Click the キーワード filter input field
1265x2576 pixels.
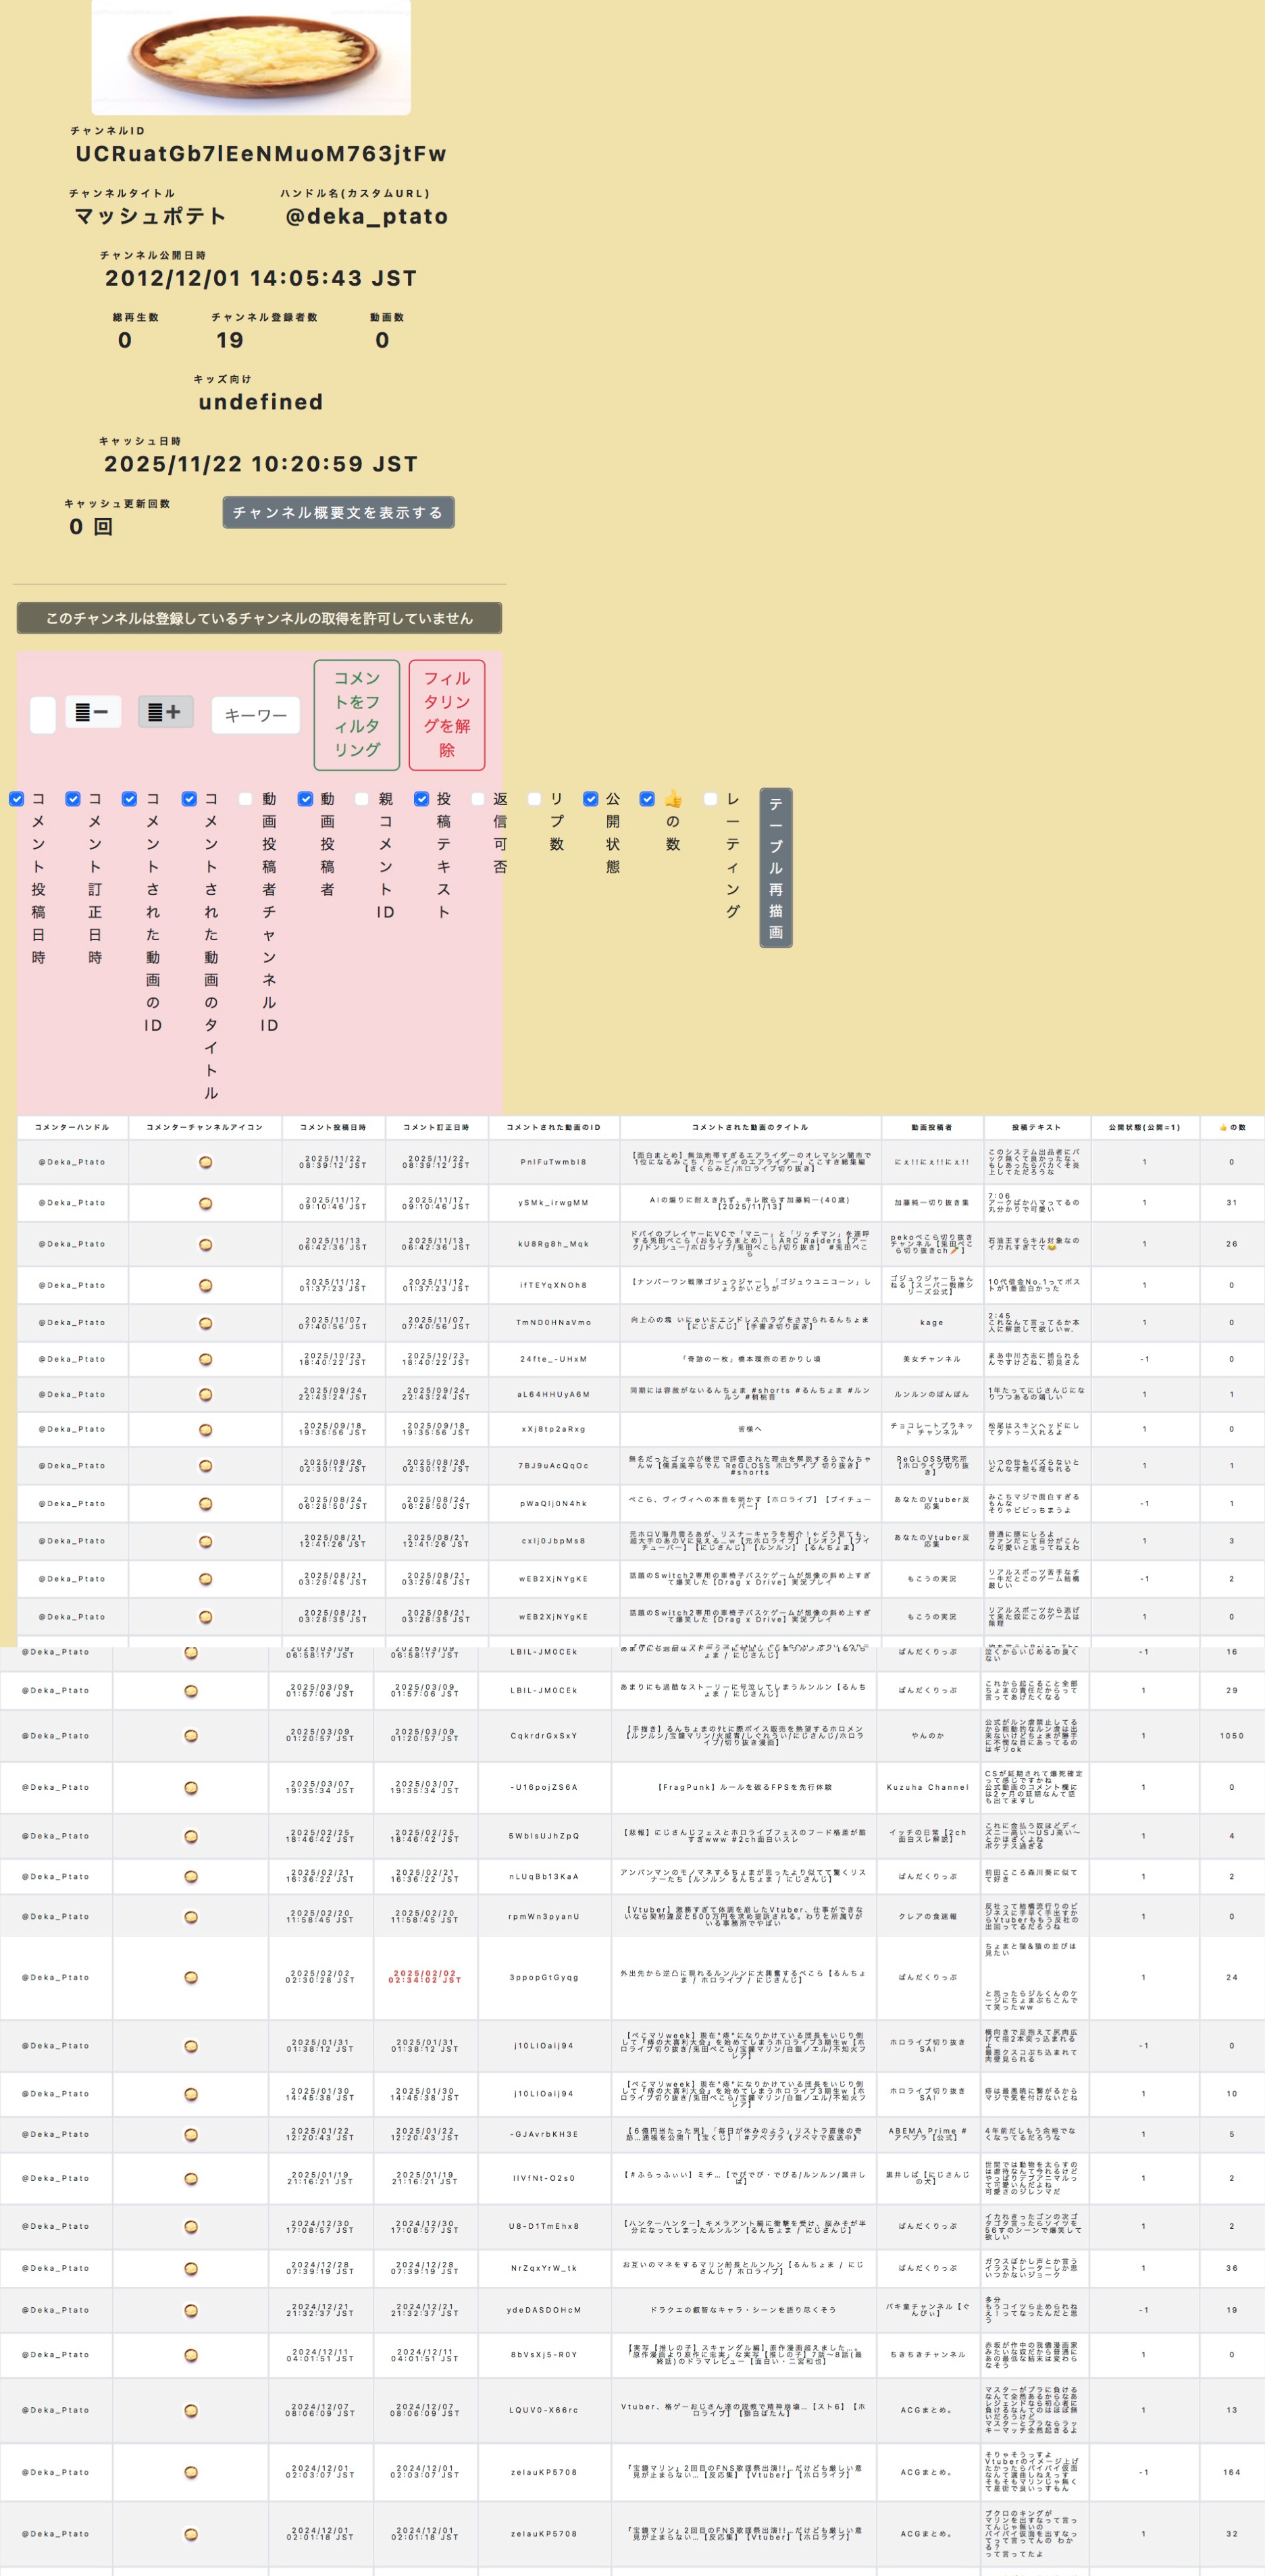[256, 715]
